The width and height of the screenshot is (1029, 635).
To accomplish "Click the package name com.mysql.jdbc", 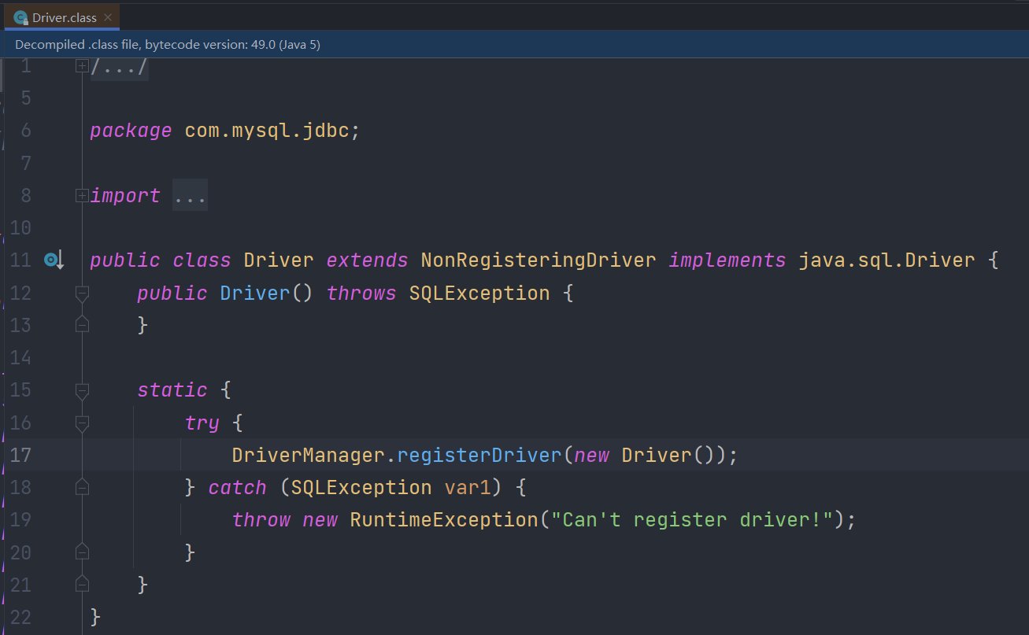I will (x=267, y=131).
